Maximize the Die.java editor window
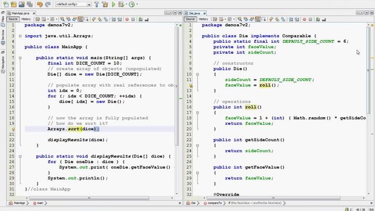Screen dimensions: 375x211 coord(372,13)
